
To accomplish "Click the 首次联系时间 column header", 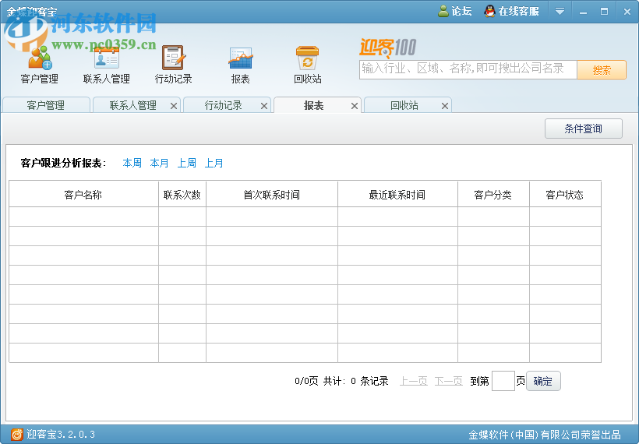I will coord(272,195).
